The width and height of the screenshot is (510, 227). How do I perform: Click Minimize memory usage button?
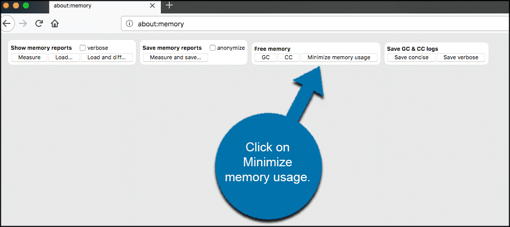(339, 57)
